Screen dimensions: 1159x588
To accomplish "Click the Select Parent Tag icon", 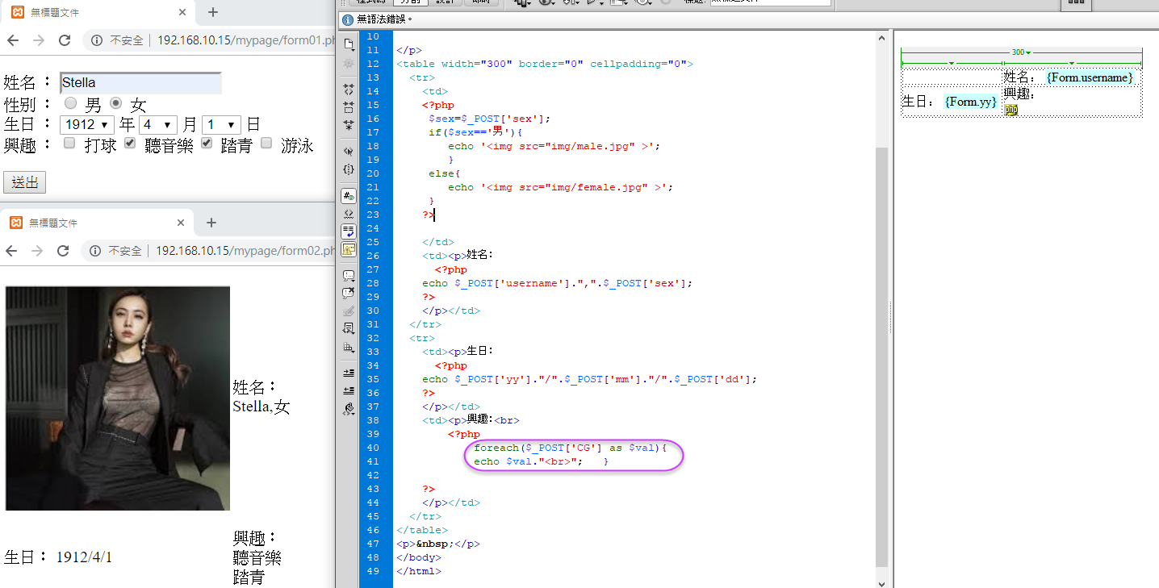I will 349,151.
